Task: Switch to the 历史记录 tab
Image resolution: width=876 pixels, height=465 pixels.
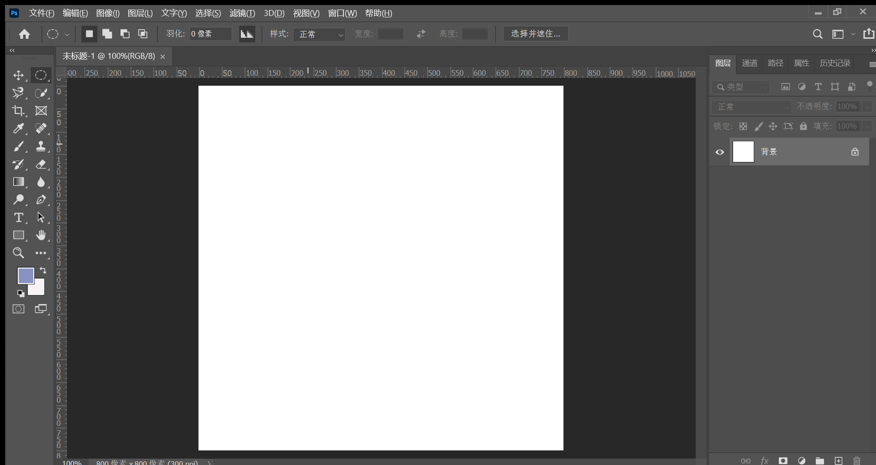Action: pos(835,63)
